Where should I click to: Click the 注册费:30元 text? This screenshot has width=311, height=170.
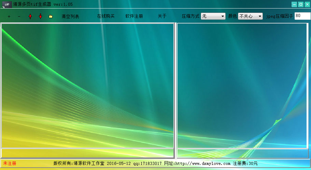[245, 164]
